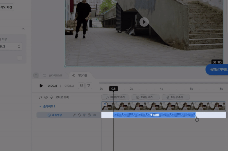
Task: Click the magic wand icon on 내 동영상 row
Action: (x=74, y=115)
